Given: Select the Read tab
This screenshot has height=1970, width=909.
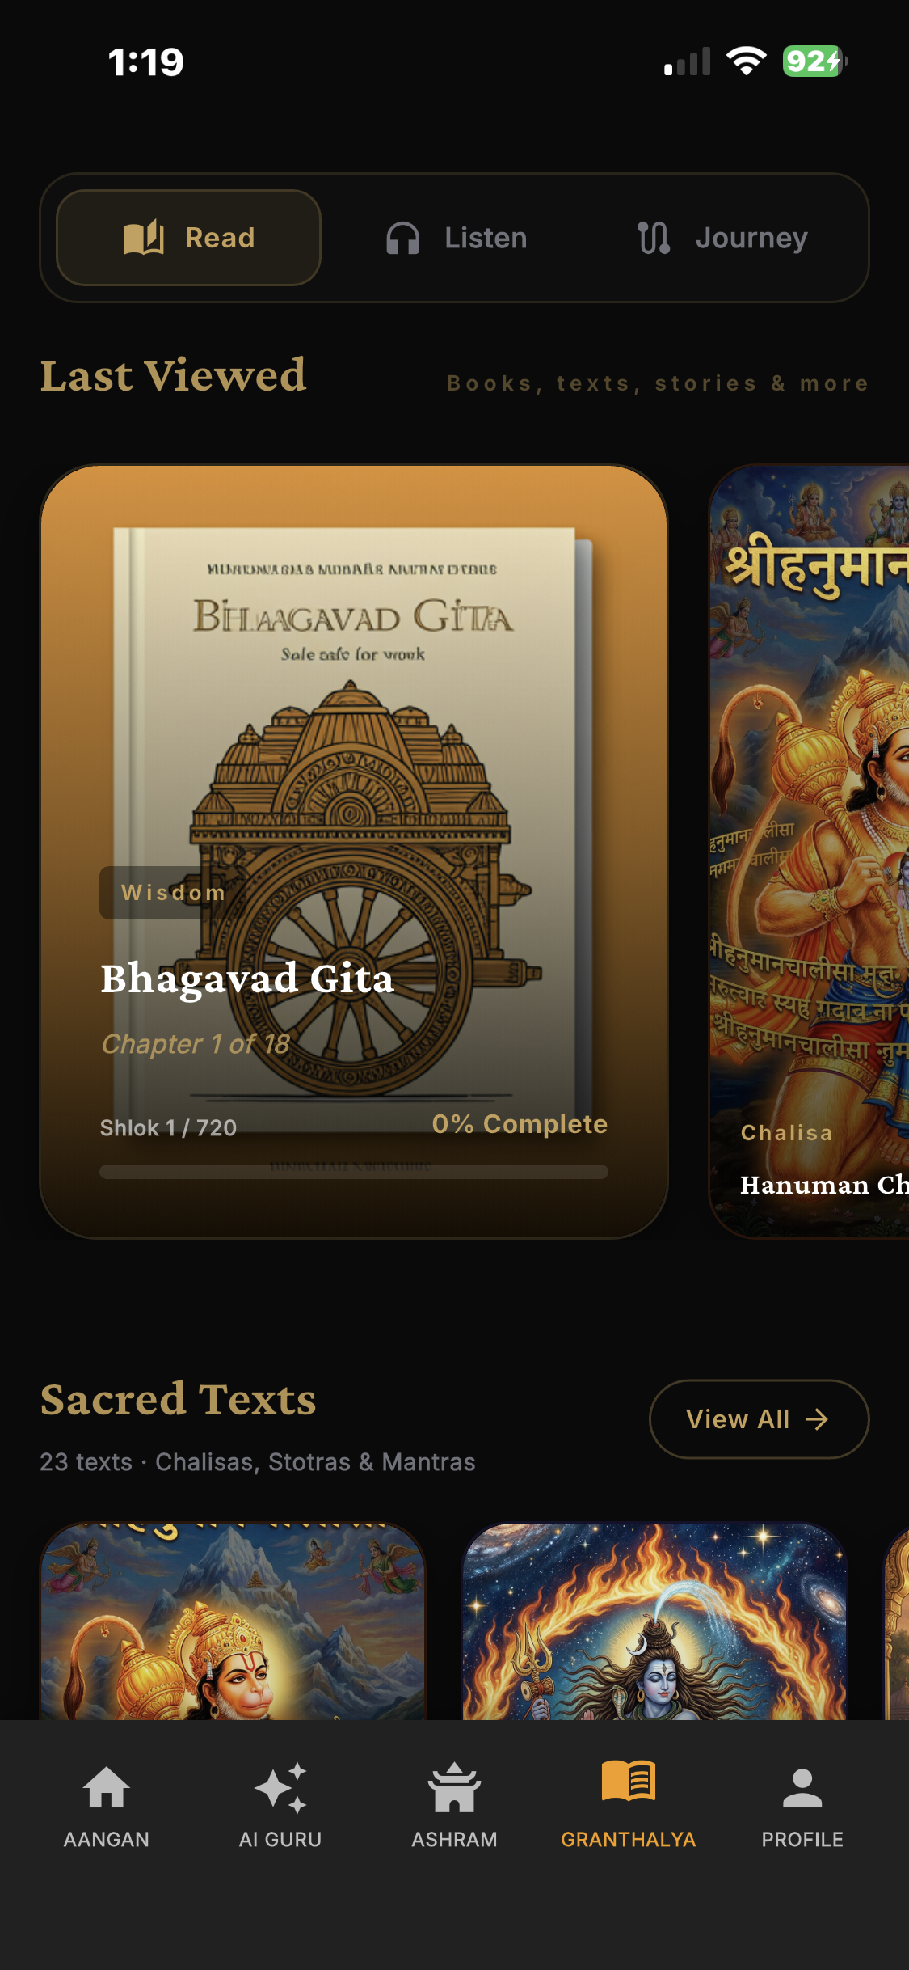Looking at the screenshot, I should [x=188, y=238].
